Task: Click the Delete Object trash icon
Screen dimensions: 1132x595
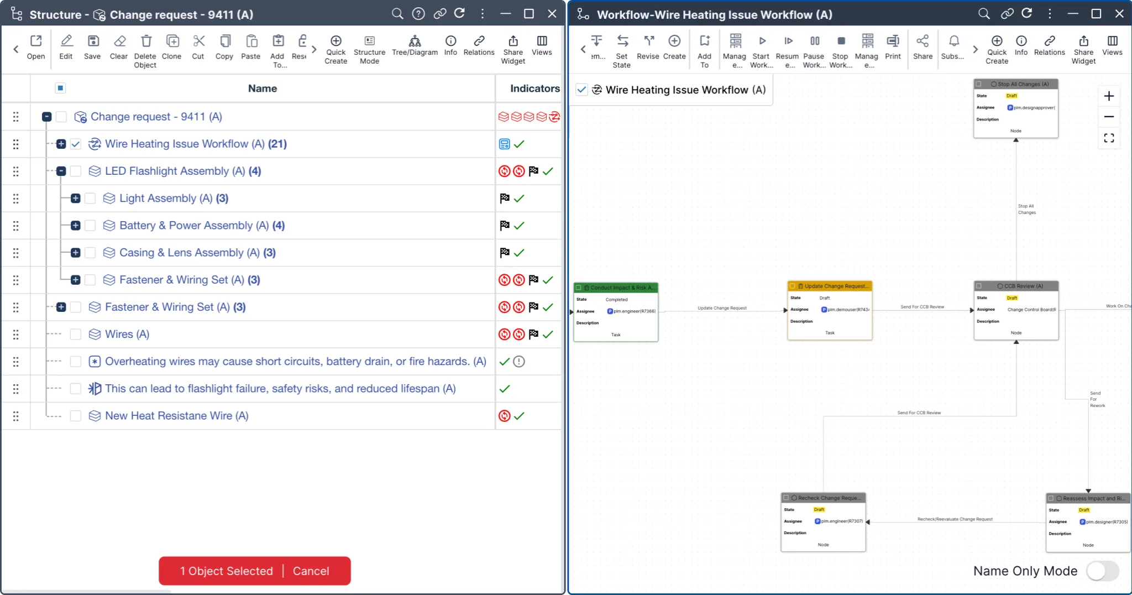Action: click(x=145, y=41)
